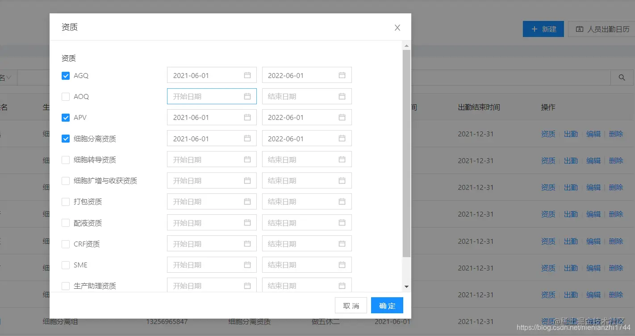Screen dimensions: 635x336
Task: Click 资质 link in first table row
Action: (x=548, y=134)
